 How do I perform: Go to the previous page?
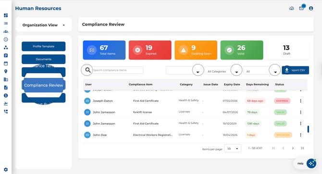(283, 148)
